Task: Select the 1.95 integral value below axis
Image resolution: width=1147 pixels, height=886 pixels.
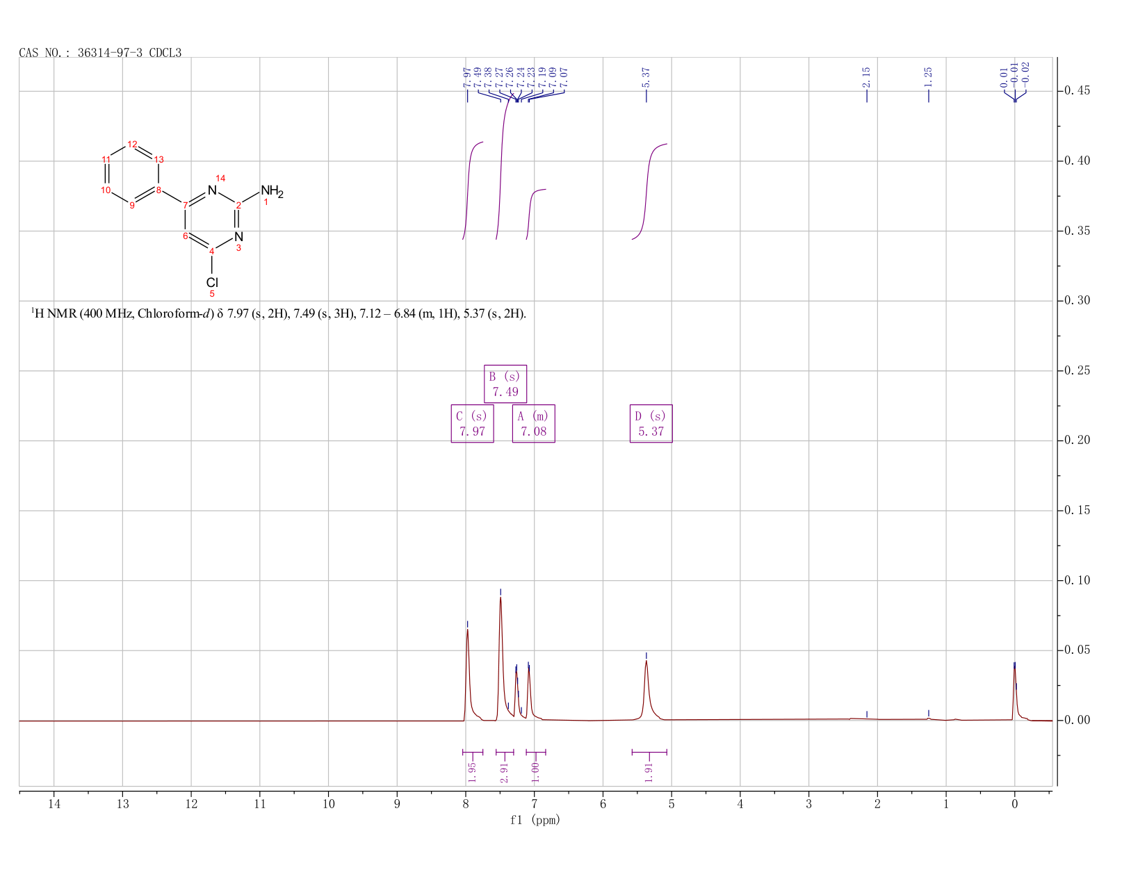Action: pyautogui.click(x=473, y=771)
